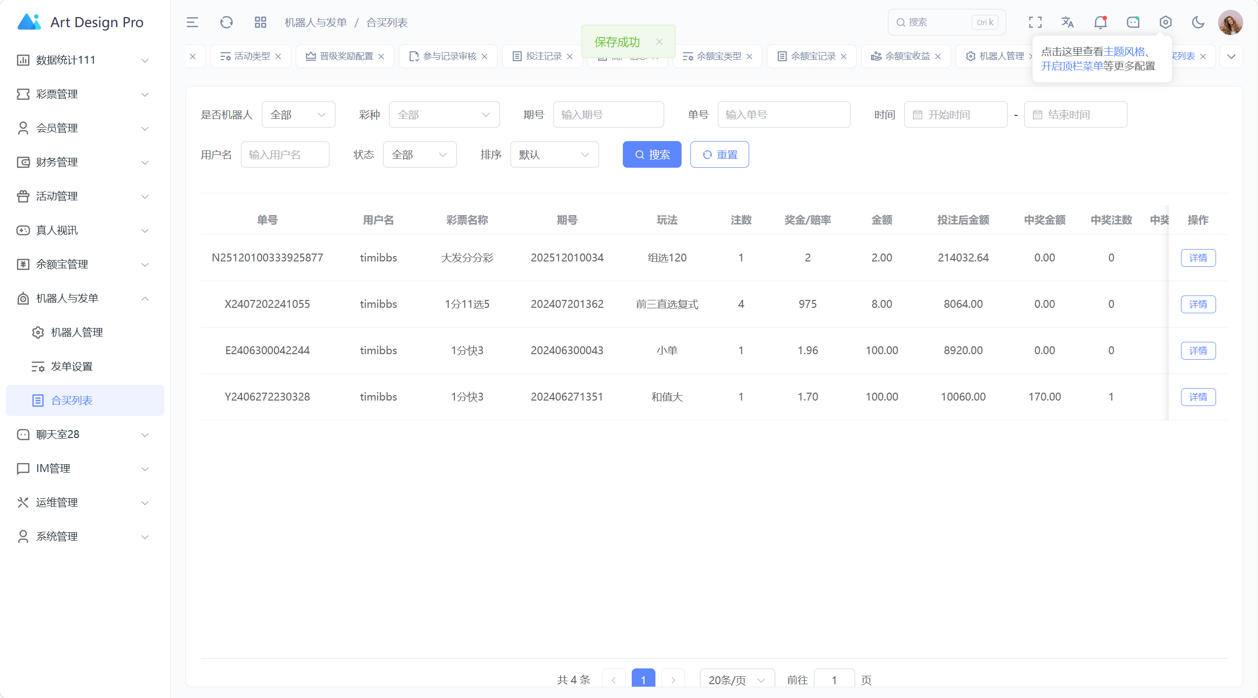This screenshot has height=698, width=1258.
Task: Open the 开始时间 date picker
Action: pos(955,114)
